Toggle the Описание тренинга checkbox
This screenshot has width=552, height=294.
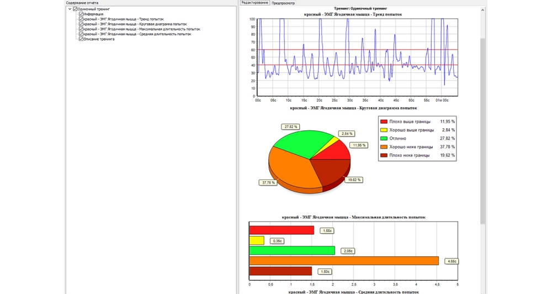point(81,39)
